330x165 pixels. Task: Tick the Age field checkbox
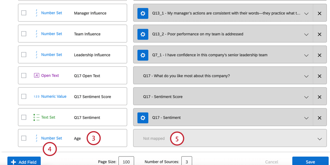(x=24, y=138)
